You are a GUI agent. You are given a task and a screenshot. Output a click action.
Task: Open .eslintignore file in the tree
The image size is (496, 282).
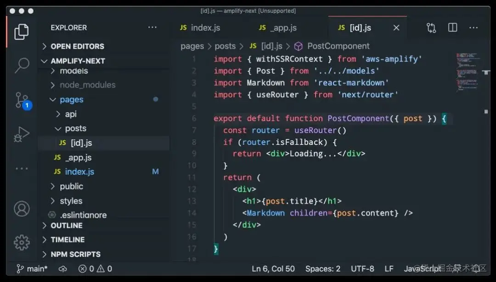[104, 215]
